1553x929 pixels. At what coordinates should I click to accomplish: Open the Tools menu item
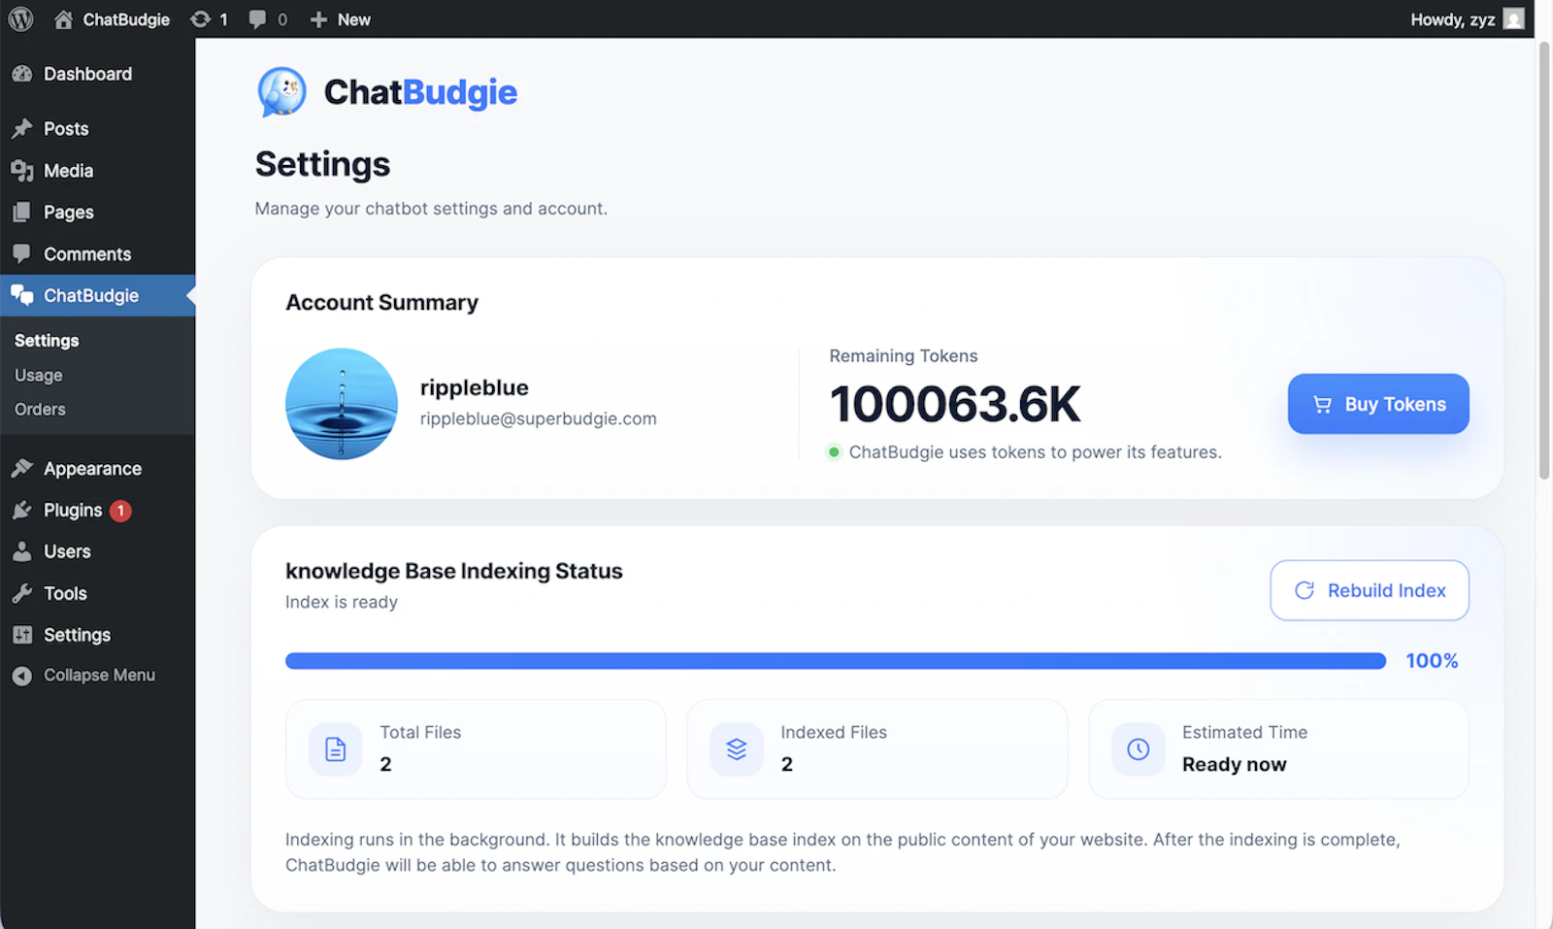97,593
